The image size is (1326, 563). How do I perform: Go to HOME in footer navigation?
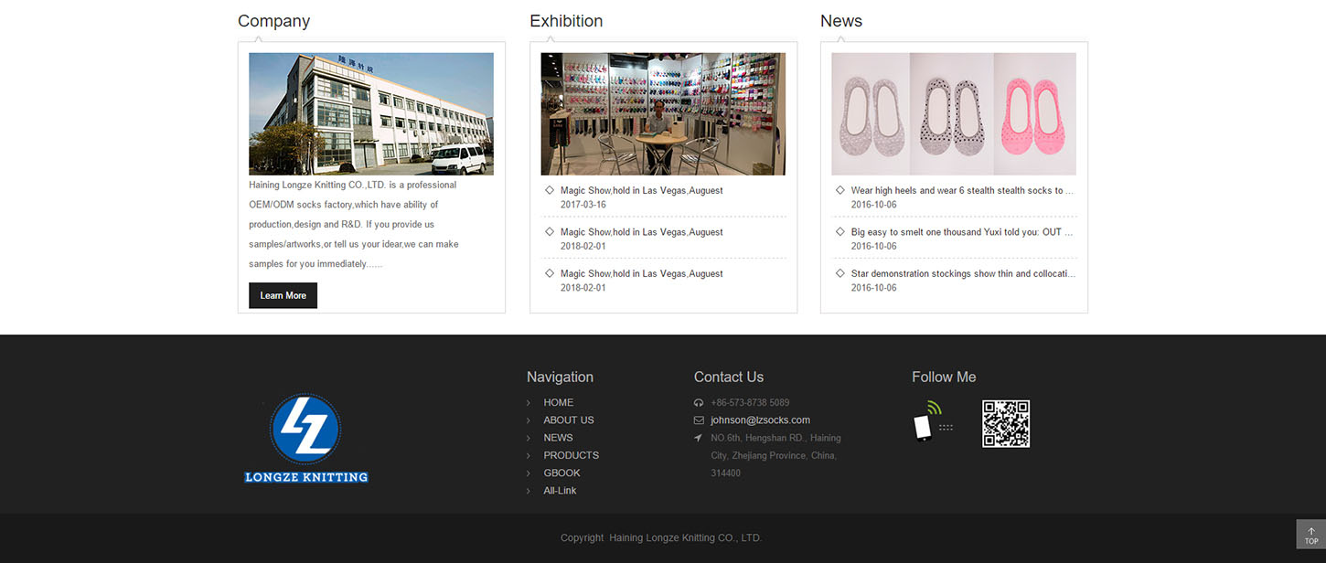pos(558,403)
